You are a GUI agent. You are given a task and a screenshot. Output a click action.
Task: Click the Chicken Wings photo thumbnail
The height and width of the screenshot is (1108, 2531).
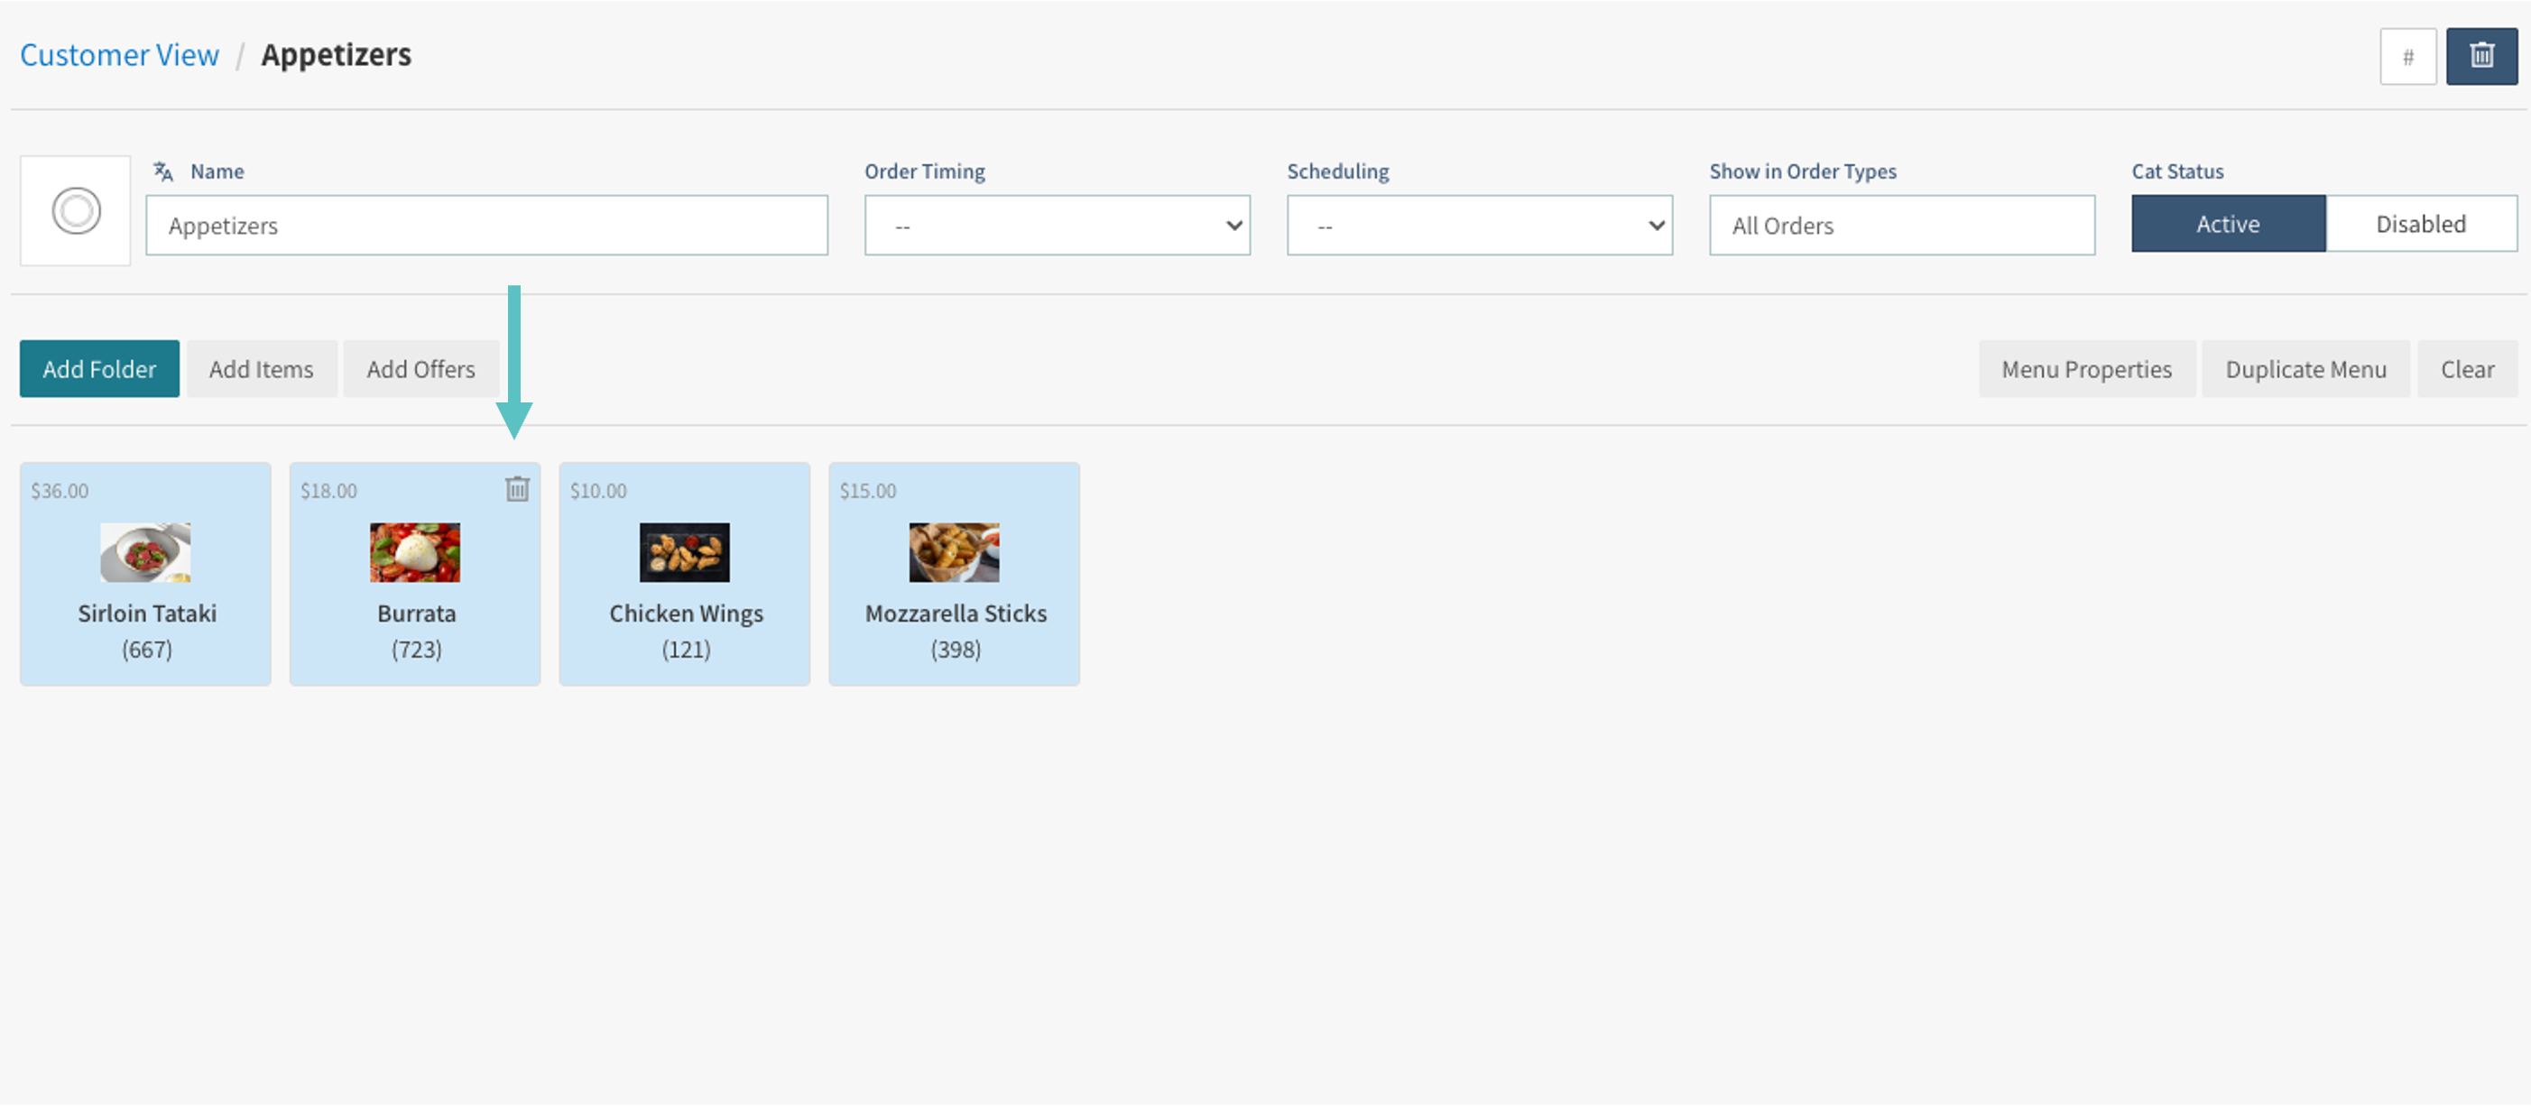pos(684,552)
